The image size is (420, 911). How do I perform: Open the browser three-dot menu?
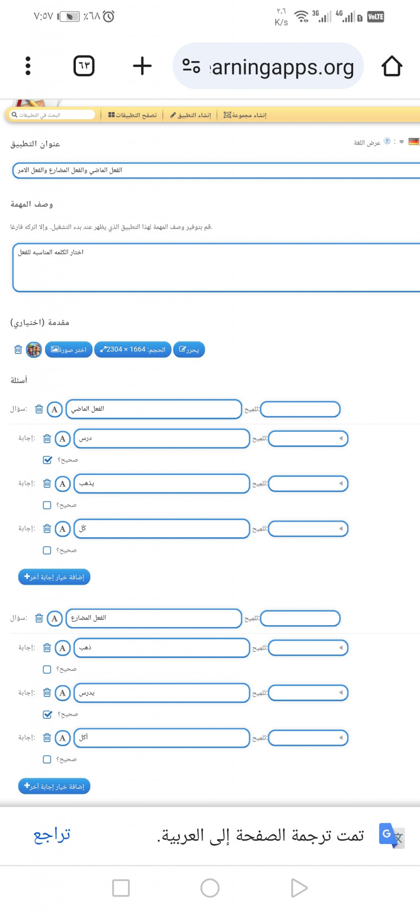point(28,66)
